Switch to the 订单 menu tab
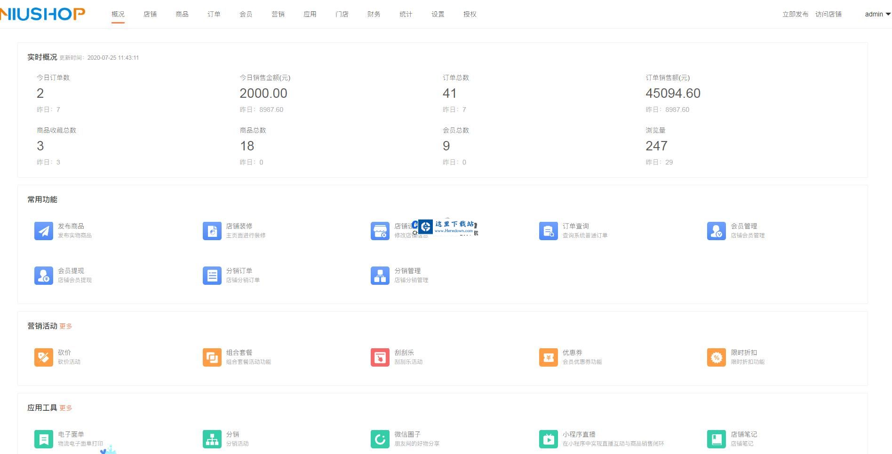This screenshot has width=892, height=454. pyautogui.click(x=214, y=14)
